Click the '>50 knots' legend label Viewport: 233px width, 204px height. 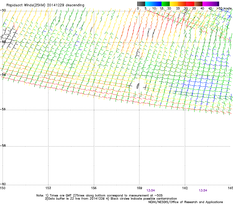[224, 8]
